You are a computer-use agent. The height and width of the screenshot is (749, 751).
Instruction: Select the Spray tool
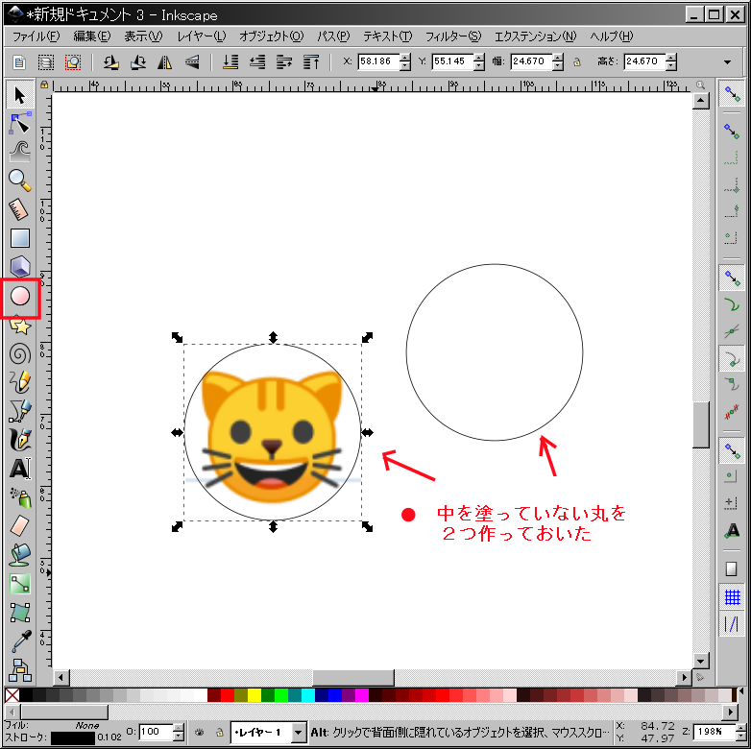click(x=19, y=497)
